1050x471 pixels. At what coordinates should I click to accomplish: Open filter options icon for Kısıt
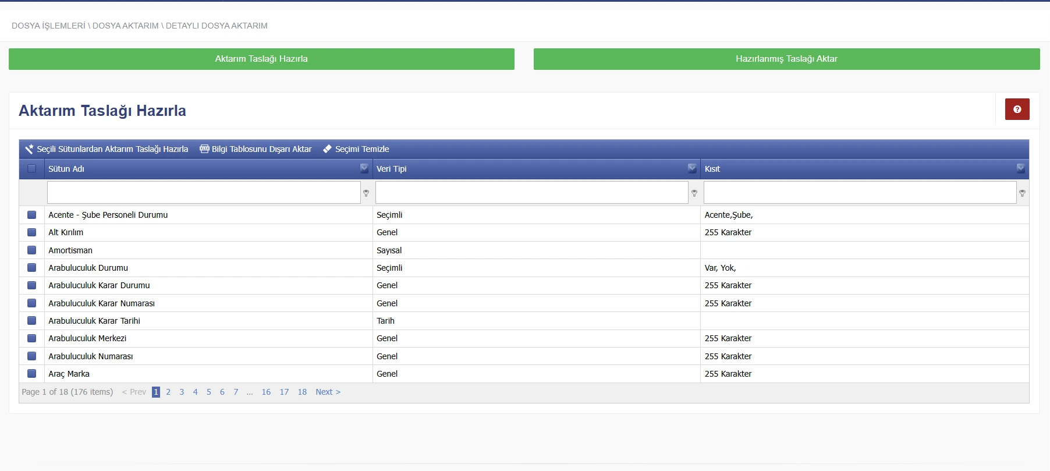(1022, 193)
